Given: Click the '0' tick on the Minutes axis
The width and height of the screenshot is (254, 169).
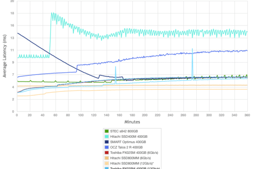Looking at the screenshot, I should [x=17, y=115].
